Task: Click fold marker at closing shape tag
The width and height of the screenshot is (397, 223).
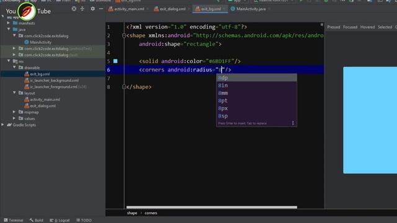Action: point(124,87)
